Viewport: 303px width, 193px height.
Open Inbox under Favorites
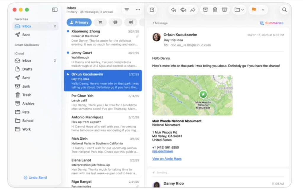tap(36, 26)
